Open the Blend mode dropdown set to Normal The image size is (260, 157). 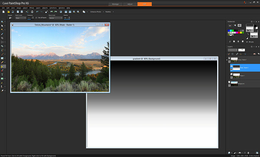pos(55,18)
